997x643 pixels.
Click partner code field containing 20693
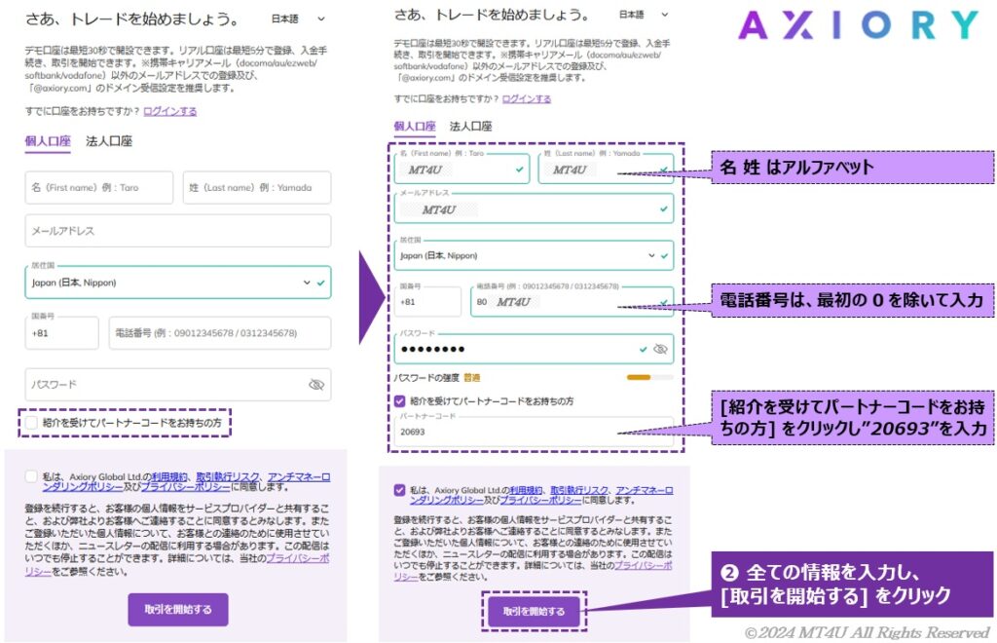(x=534, y=432)
